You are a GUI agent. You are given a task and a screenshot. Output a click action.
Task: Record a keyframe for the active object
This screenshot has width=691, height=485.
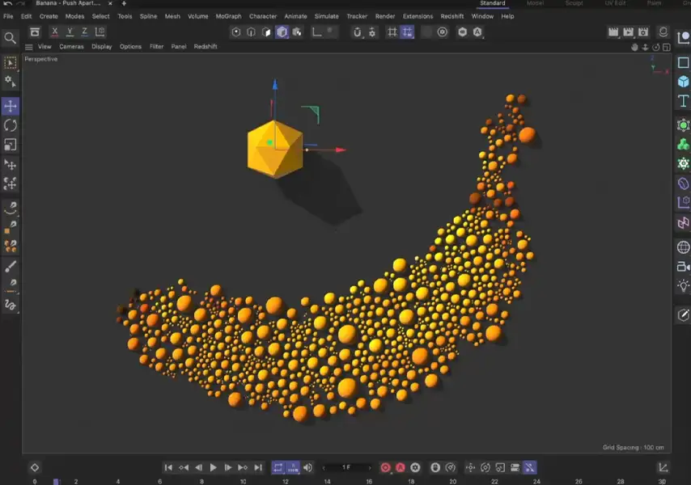[385, 467]
